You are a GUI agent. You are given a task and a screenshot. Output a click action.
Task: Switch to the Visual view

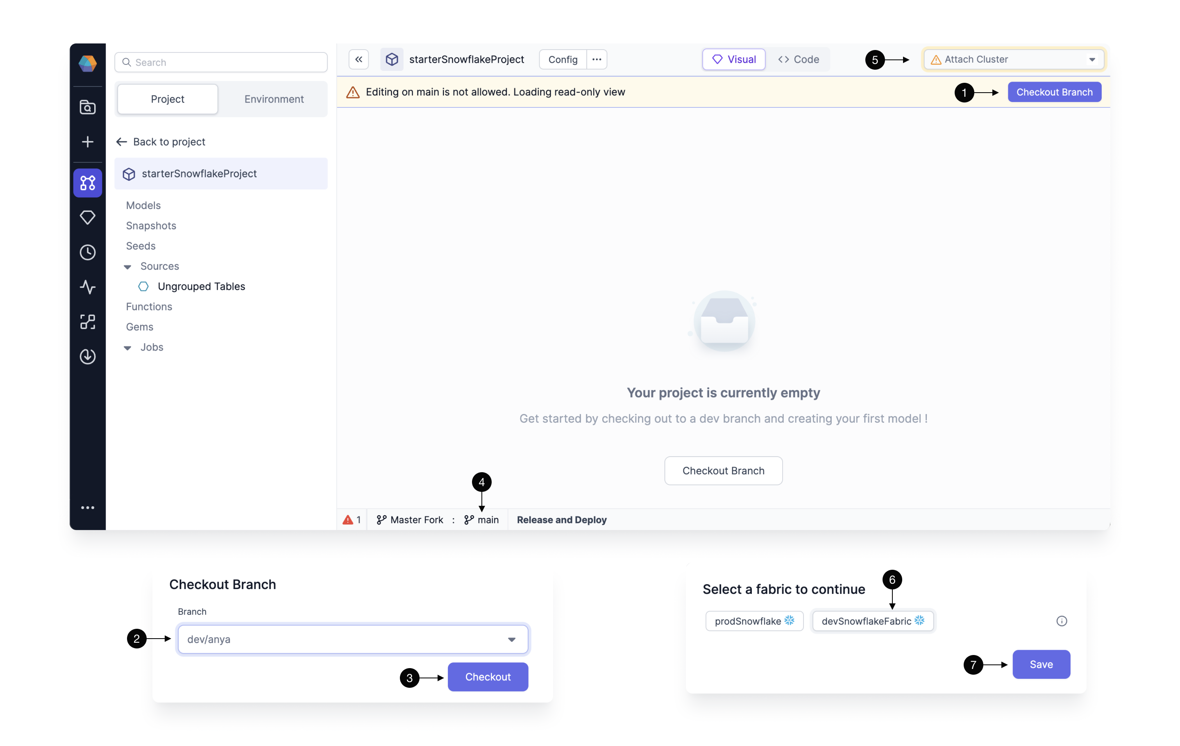point(733,59)
